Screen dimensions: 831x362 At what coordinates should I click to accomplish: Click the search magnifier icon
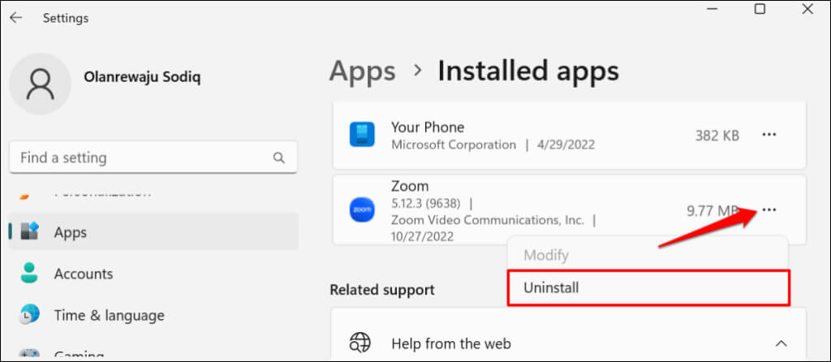point(278,157)
